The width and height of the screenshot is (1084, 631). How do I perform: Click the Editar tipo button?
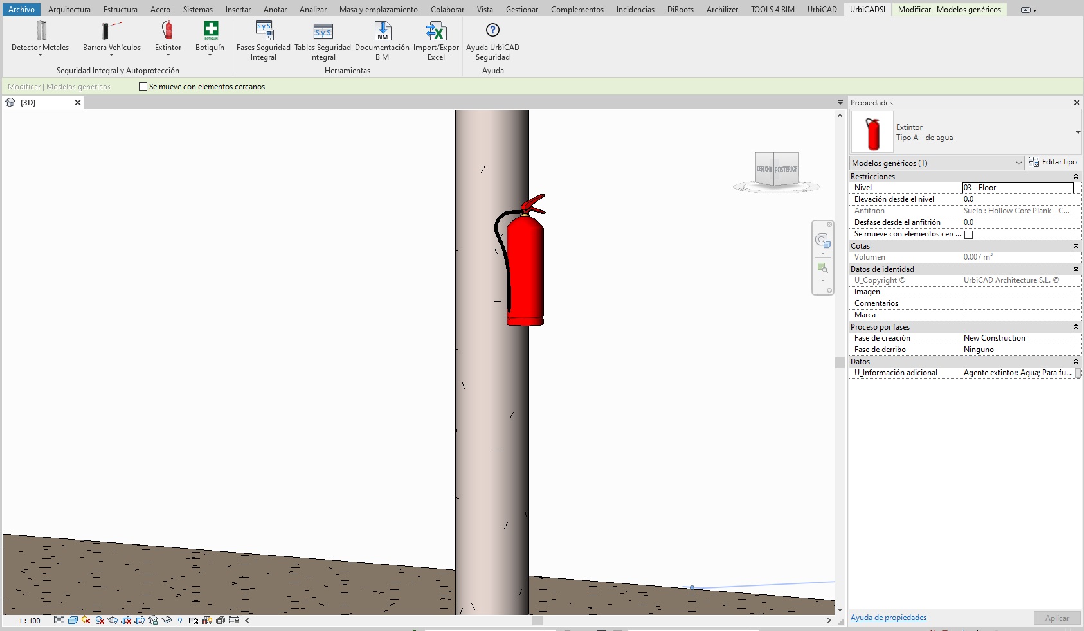pyautogui.click(x=1052, y=162)
